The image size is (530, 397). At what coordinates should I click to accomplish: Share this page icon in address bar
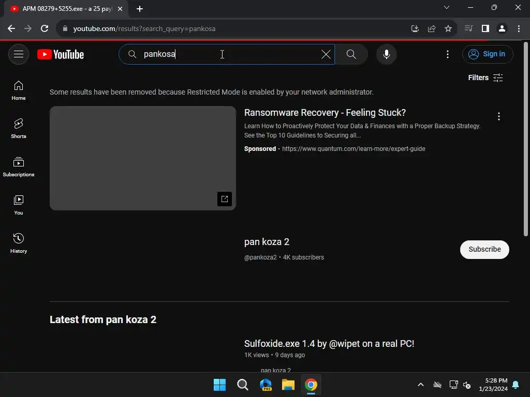click(432, 29)
